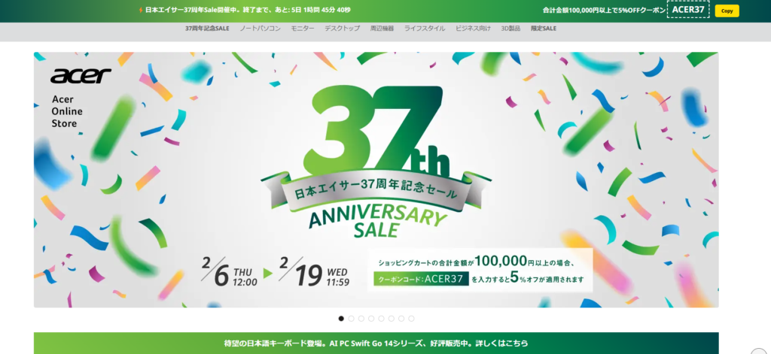
Task: Click the Swift Go 14 詳しくはこちら announcement bar
Action: coord(376,343)
